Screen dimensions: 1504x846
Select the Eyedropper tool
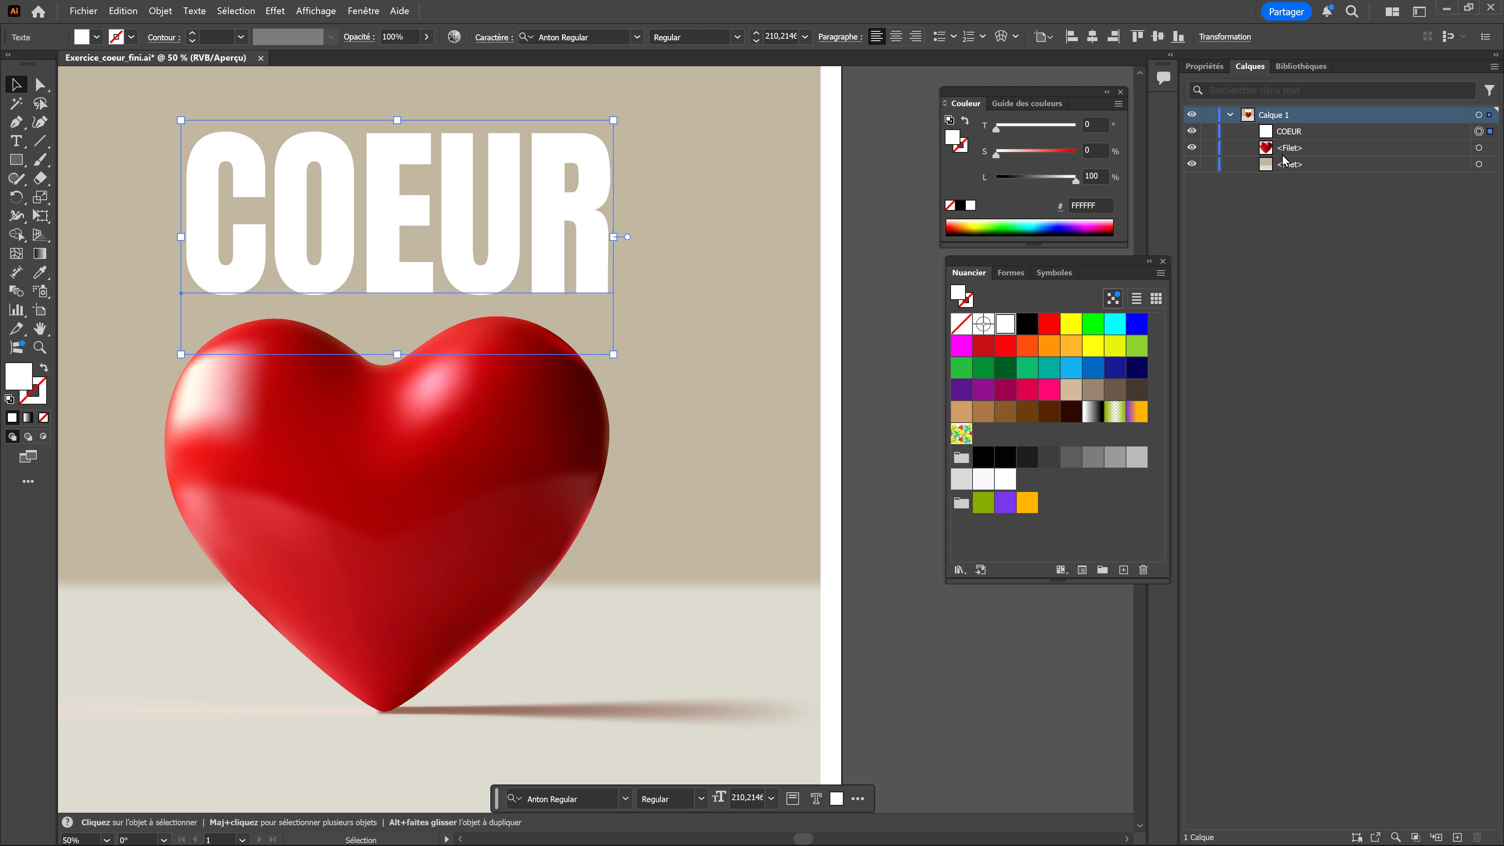[40, 272]
